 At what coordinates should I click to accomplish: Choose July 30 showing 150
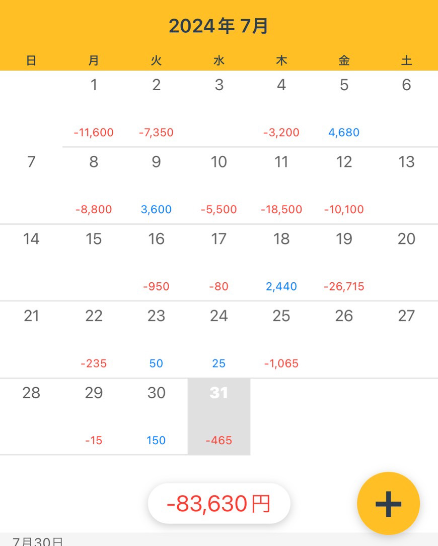click(156, 416)
